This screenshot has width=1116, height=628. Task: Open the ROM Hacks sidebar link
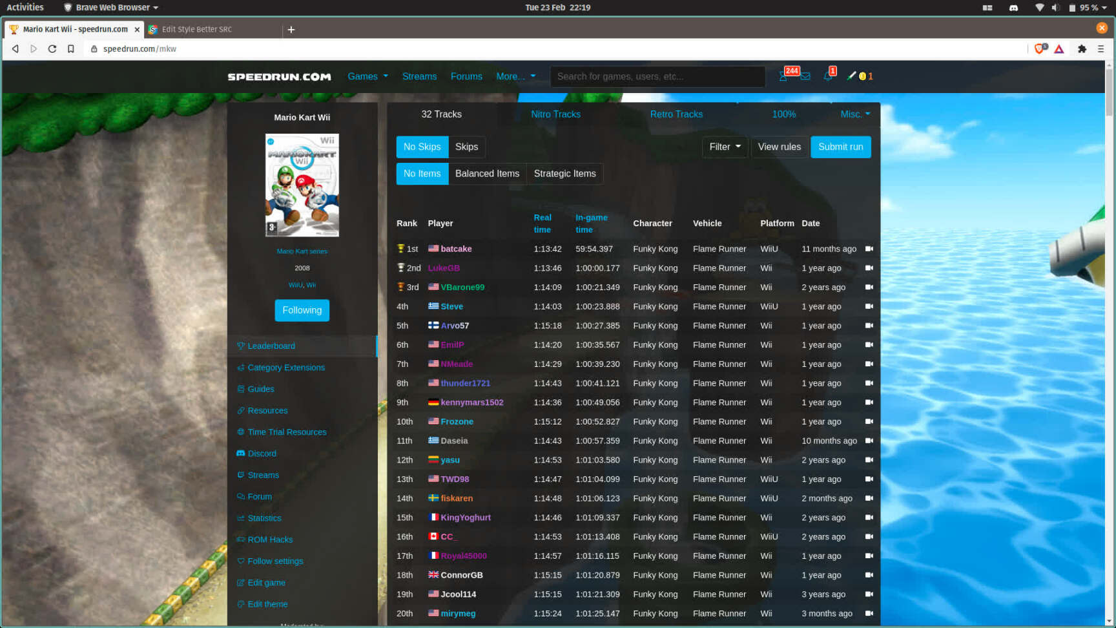(270, 540)
